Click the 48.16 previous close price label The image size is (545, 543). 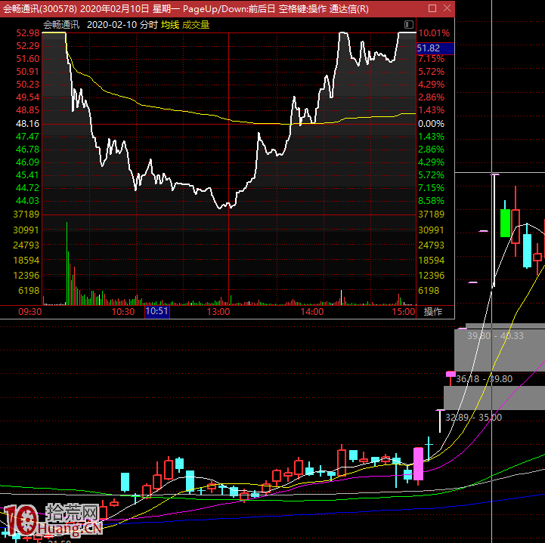(x=28, y=124)
